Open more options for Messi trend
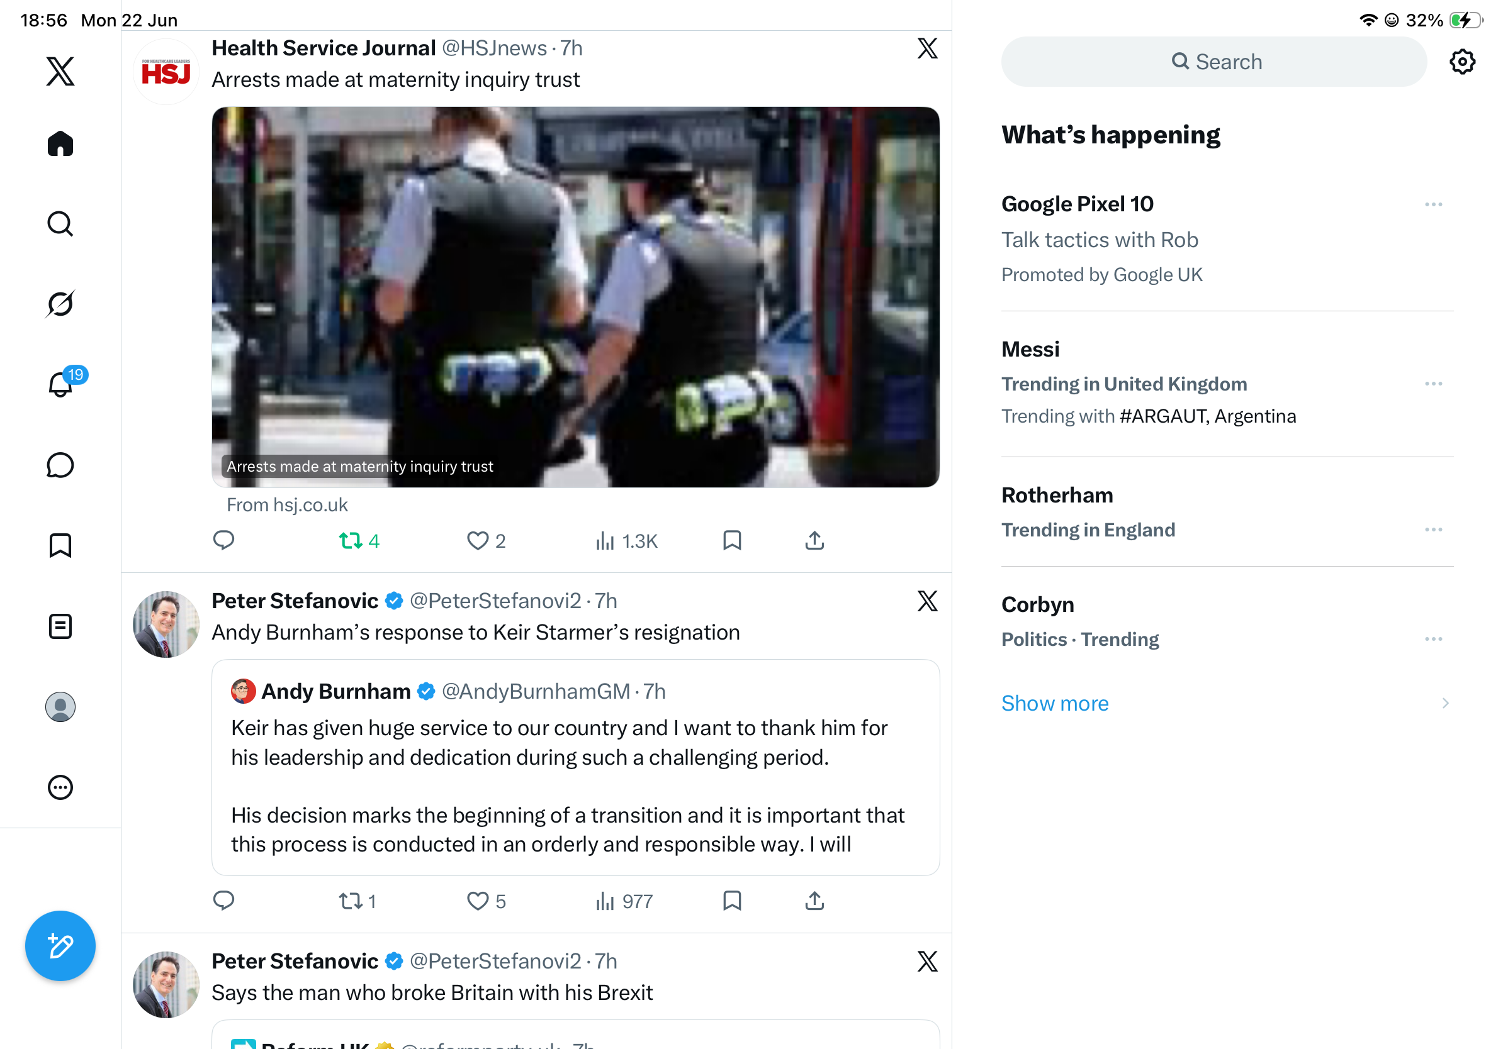Viewport: 1503px width, 1049px height. (x=1434, y=384)
